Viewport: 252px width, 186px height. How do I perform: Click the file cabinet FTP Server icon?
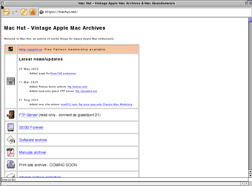coord(11,115)
